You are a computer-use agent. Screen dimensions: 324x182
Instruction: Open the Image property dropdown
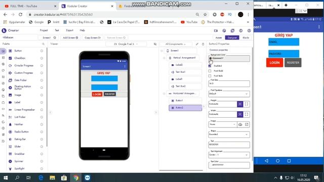[222, 124]
